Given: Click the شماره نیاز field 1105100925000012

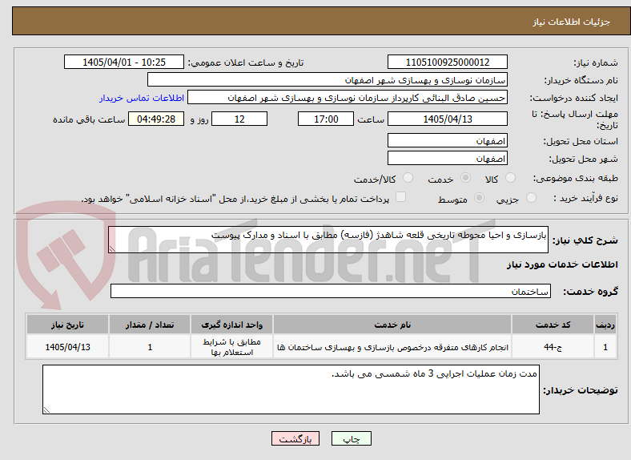Looking at the screenshot, I should pos(448,62).
